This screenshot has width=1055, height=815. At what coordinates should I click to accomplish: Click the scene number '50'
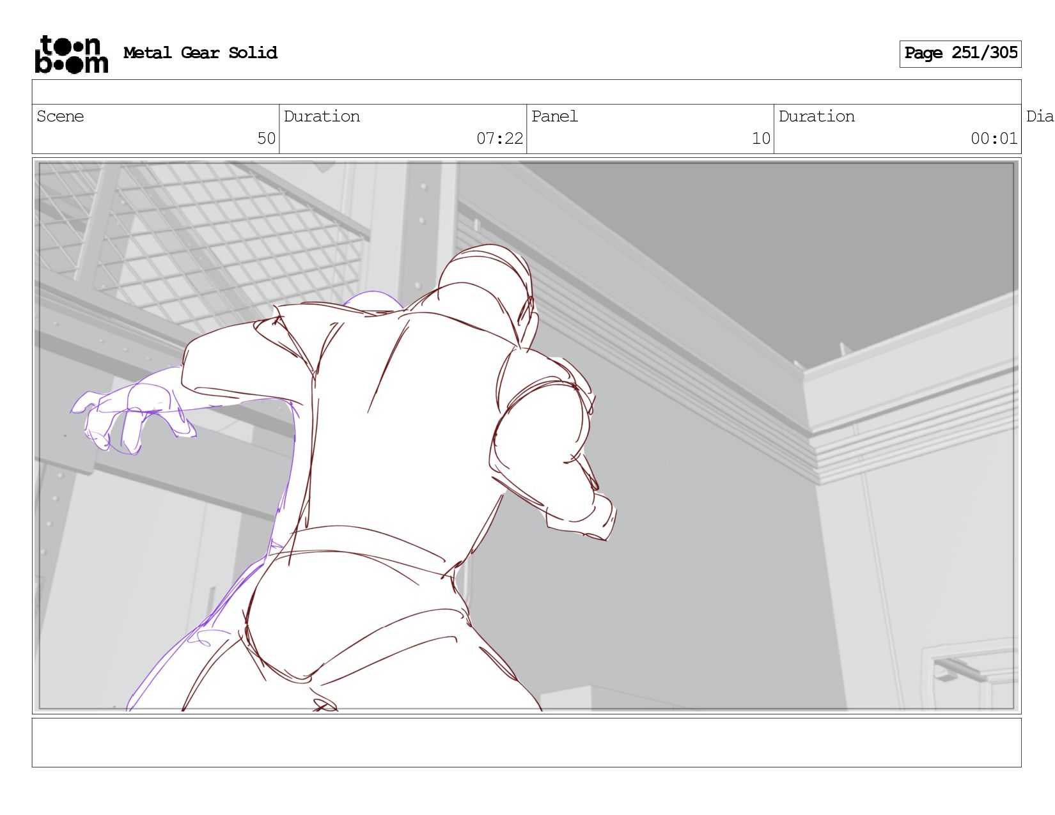click(x=266, y=139)
